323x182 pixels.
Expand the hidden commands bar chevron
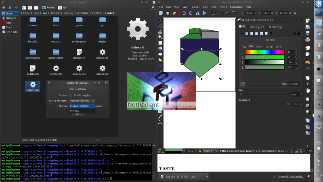point(308,146)
